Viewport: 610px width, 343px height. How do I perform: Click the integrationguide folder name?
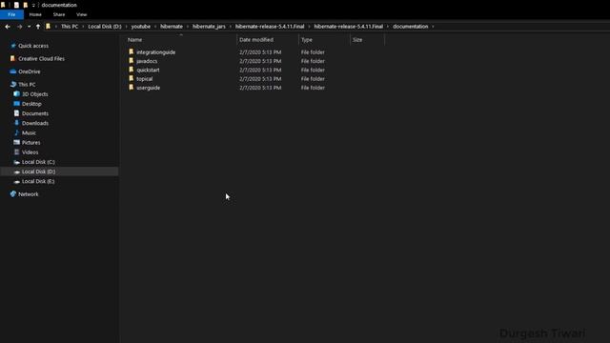pos(155,52)
